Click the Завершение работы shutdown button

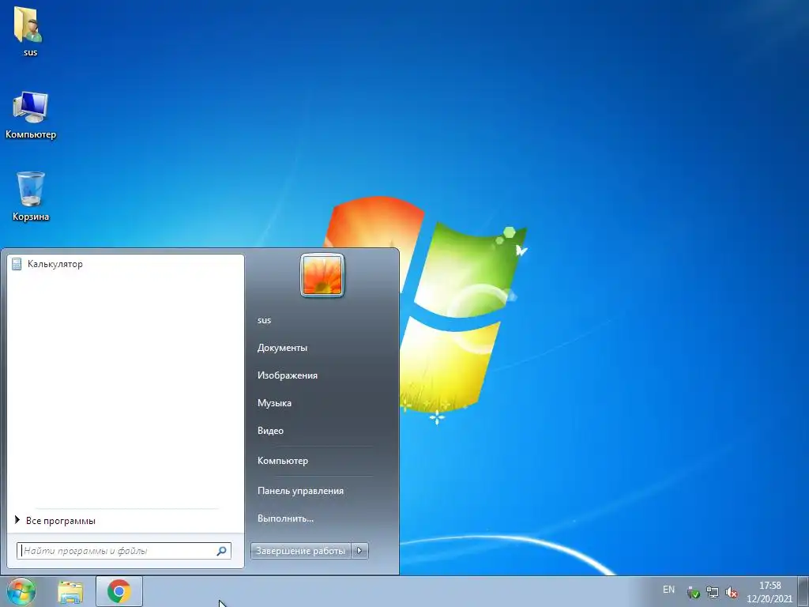(301, 551)
